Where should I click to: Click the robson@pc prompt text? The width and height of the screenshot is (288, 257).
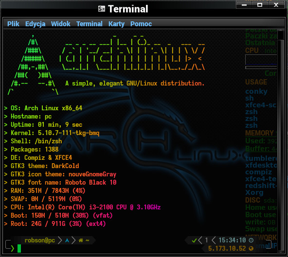click(x=40, y=240)
